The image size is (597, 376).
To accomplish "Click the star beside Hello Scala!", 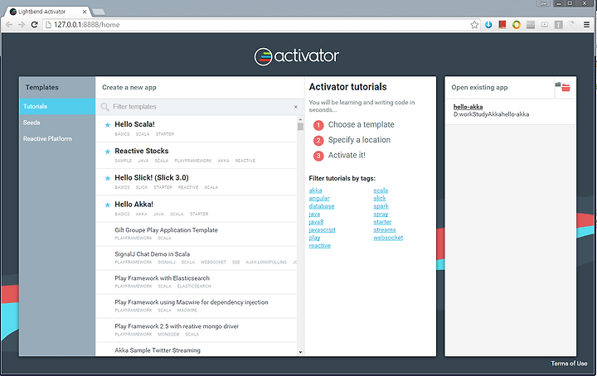I will click(x=107, y=125).
